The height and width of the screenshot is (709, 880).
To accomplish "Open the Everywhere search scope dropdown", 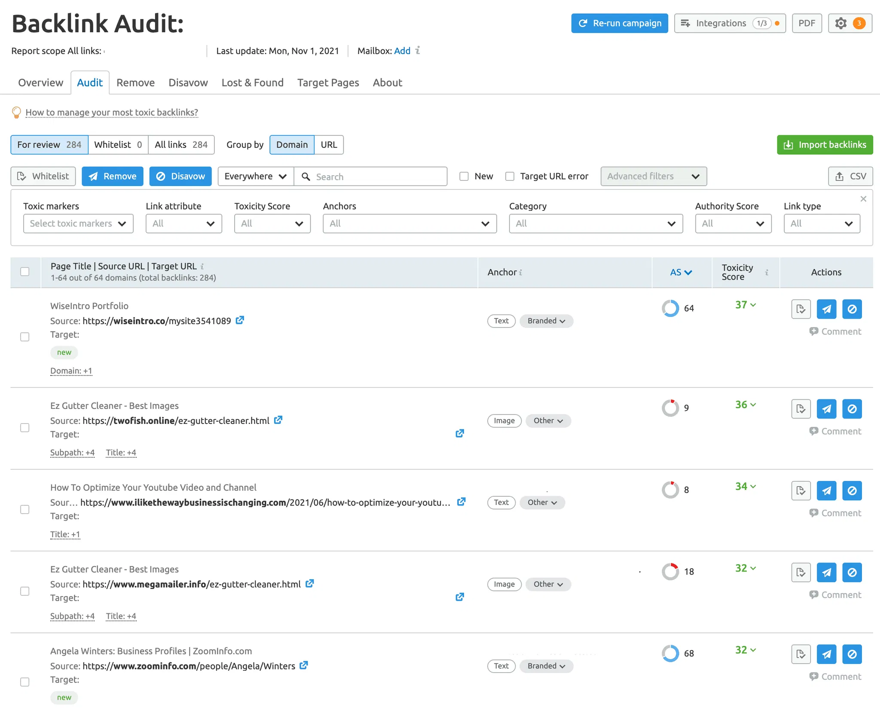I will tap(255, 176).
